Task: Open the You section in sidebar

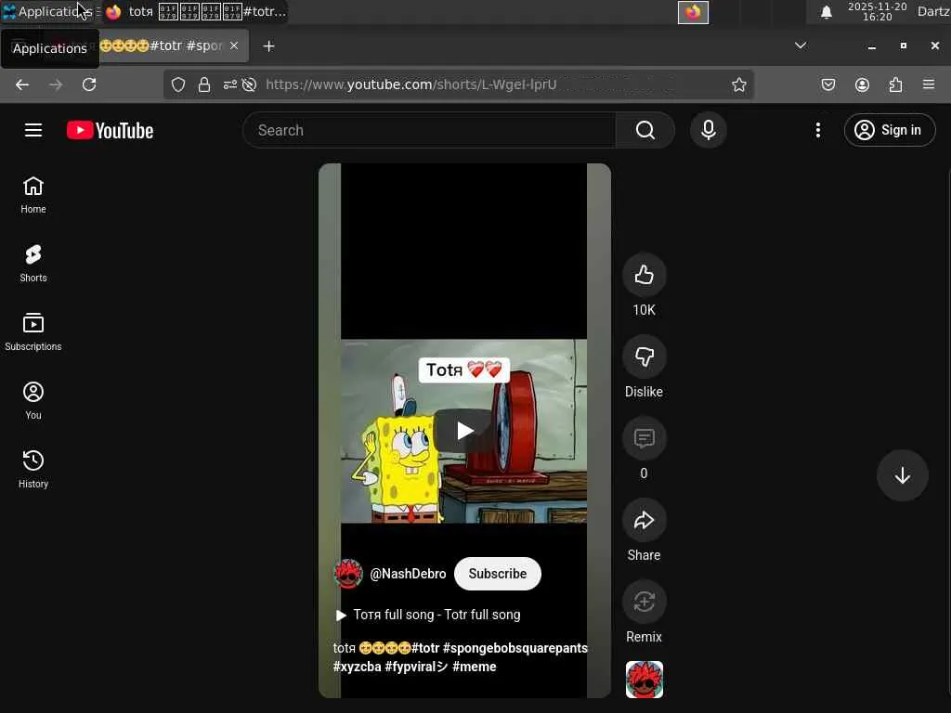Action: pos(33,401)
